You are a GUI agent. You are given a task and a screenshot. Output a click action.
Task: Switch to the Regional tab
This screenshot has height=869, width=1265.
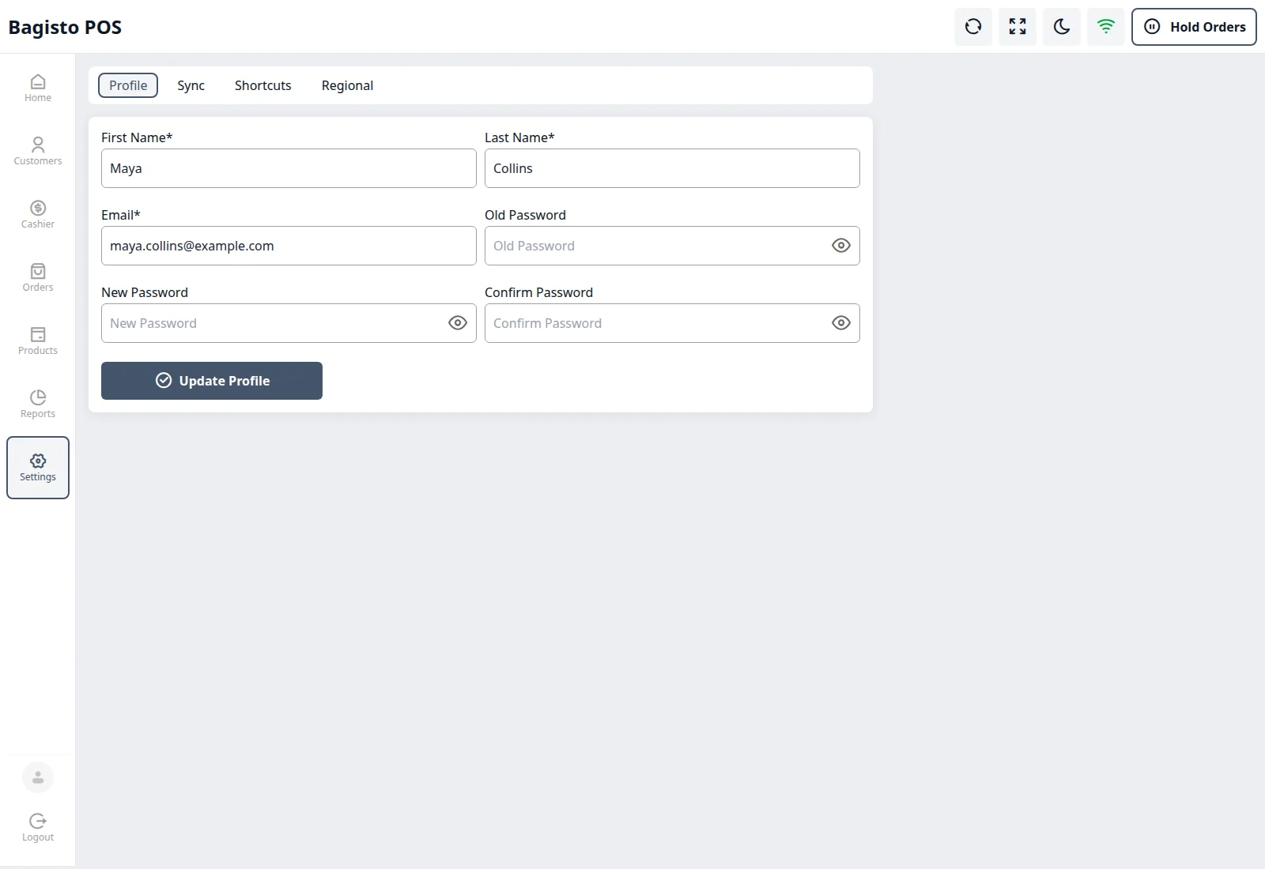point(347,85)
